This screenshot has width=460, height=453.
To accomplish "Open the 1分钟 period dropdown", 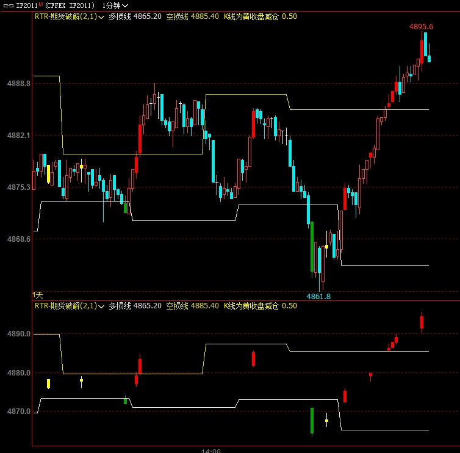I will 115,5.
